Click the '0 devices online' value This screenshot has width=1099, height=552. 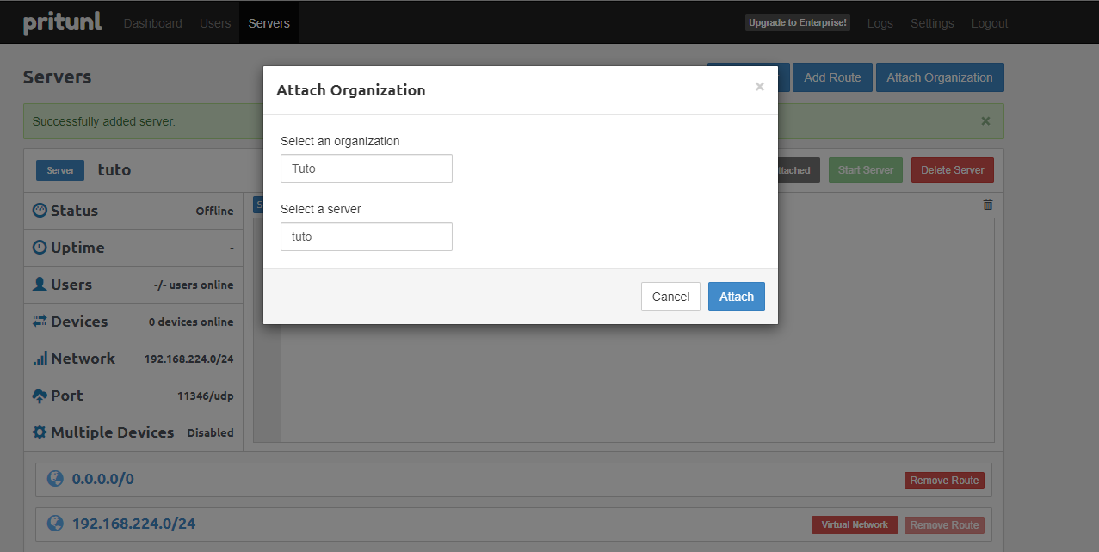[191, 322]
